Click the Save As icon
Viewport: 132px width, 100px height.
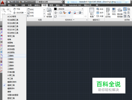[19, 2]
